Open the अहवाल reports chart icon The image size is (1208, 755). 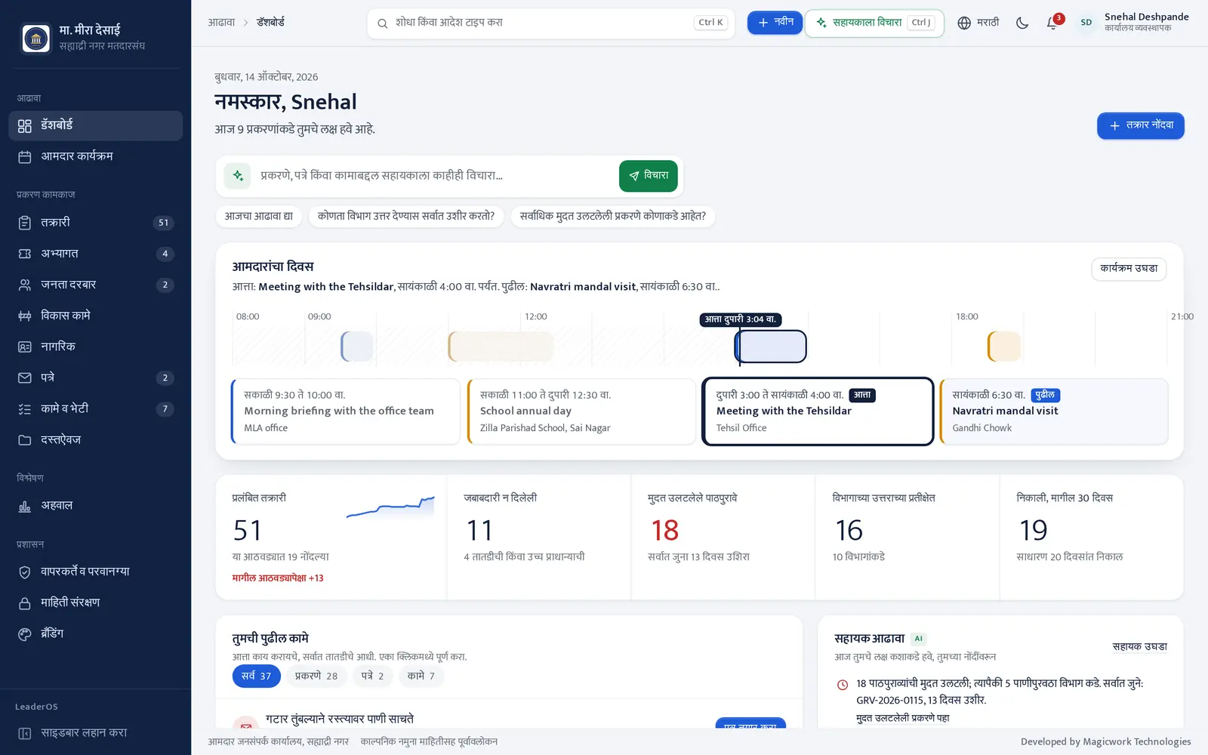[x=25, y=506]
